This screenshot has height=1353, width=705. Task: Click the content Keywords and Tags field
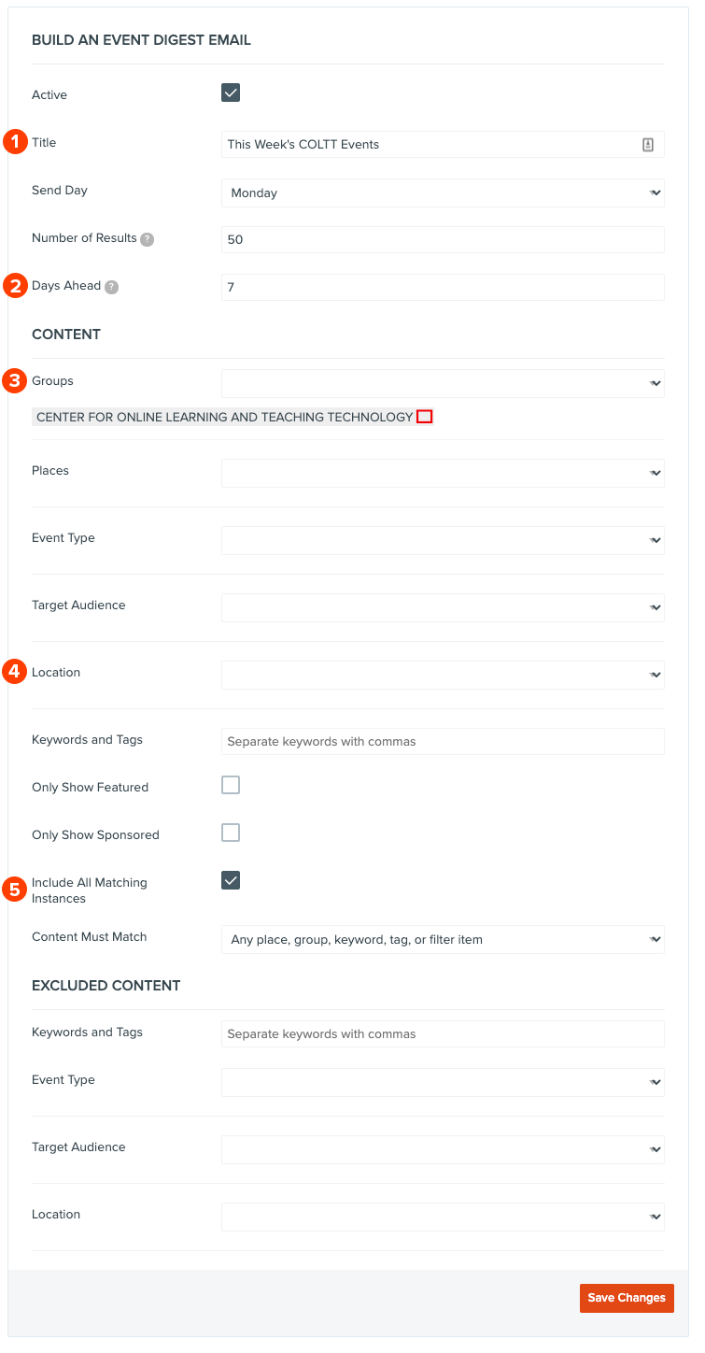click(x=443, y=741)
